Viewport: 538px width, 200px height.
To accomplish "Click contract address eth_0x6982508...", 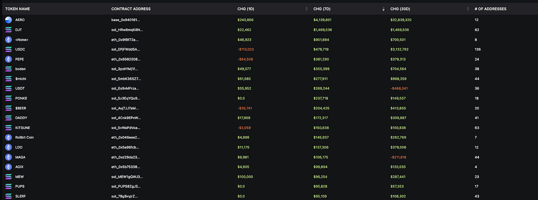I will click(x=126, y=59).
